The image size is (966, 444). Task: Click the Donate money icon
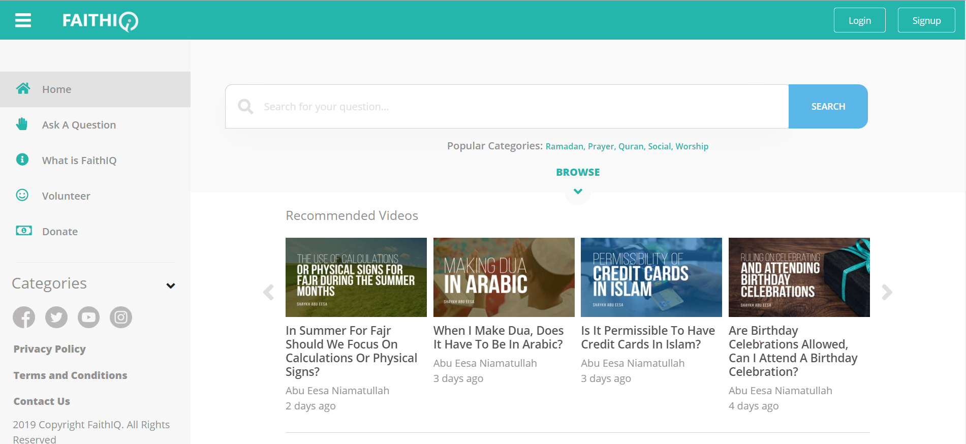pos(23,231)
